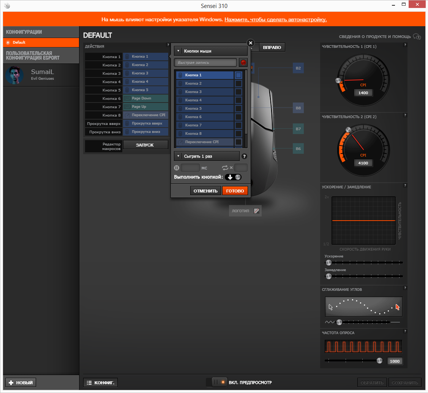
Task: Open КОНФИГ. list button
Action: click(x=100, y=383)
